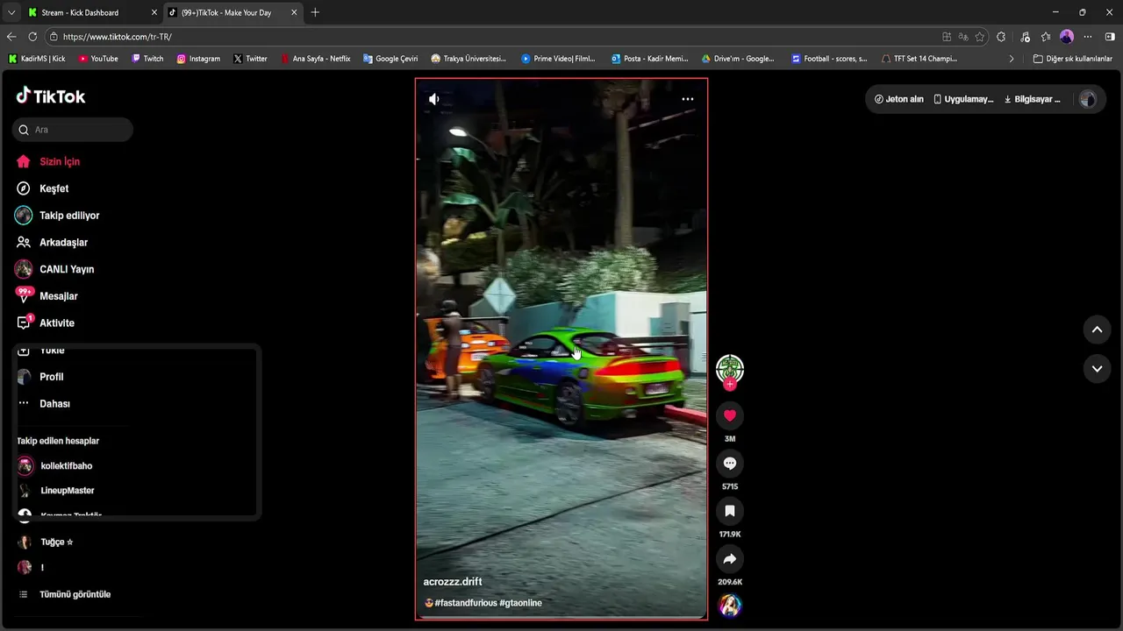Open the Twitch bookmark

point(147,59)
